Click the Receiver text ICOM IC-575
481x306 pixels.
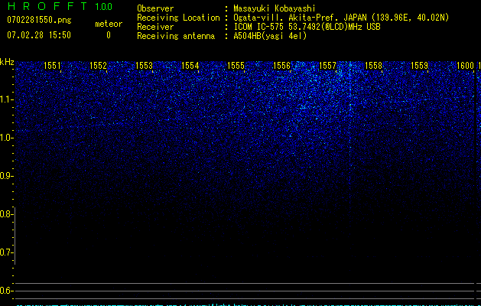coord(259,27)
